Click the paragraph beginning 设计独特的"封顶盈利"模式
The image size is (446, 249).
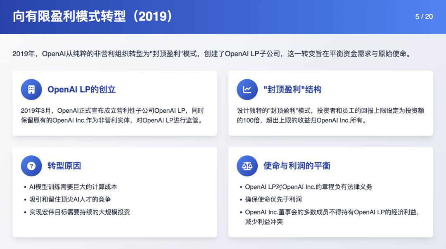[x=330, y=115]
